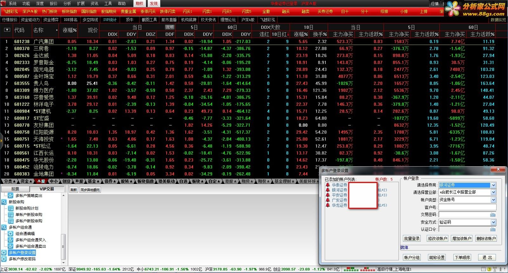Click the 增加该帐户 button
Screen dimensions: 508x273
pyautogui.click(x=462, y=238)
